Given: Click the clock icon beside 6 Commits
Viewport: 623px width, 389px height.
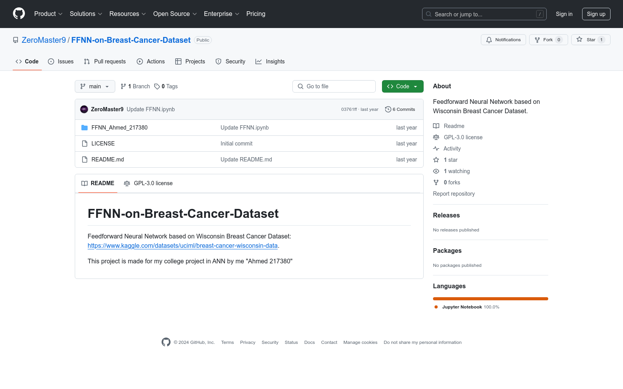Looking at the screenshot, I should coord(388,109).
